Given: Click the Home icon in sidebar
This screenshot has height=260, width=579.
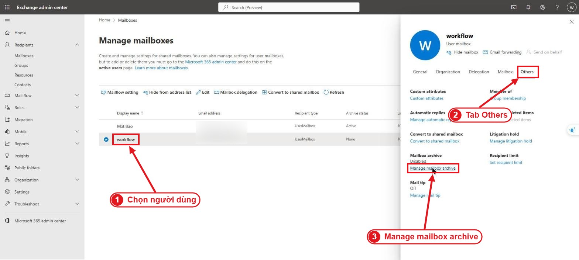Looking at the screenshot, I should pyautogui.click(x=7, y=33).
